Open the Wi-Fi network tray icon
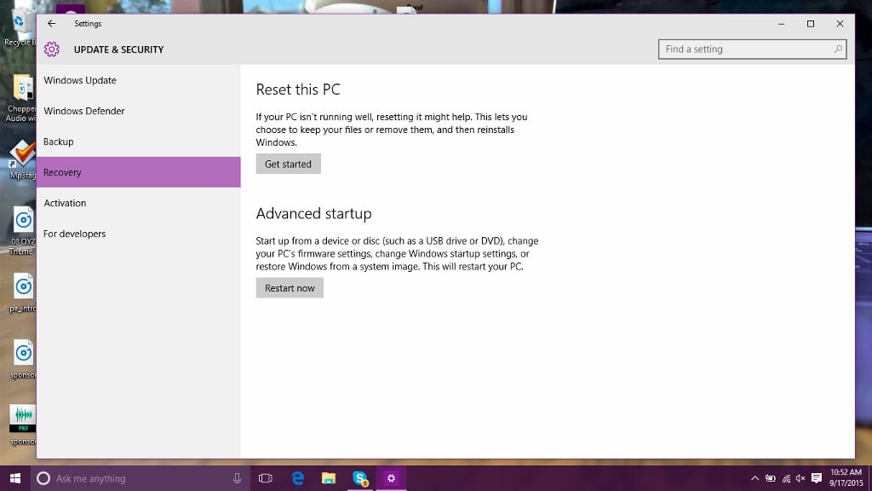 point(786,478)
